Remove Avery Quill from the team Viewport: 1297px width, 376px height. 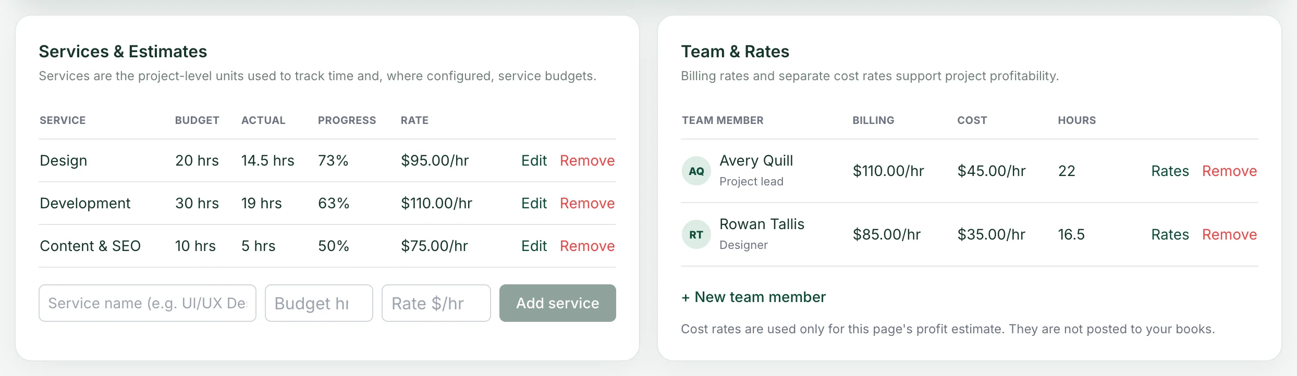click(x=1229, y=171)
